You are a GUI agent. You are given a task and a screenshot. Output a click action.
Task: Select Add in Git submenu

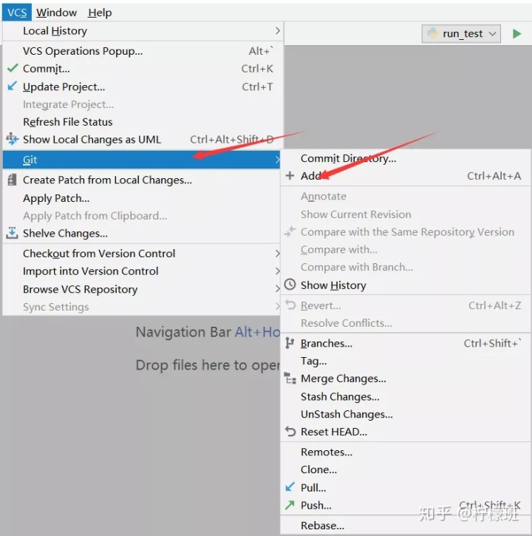click(406, 176)
